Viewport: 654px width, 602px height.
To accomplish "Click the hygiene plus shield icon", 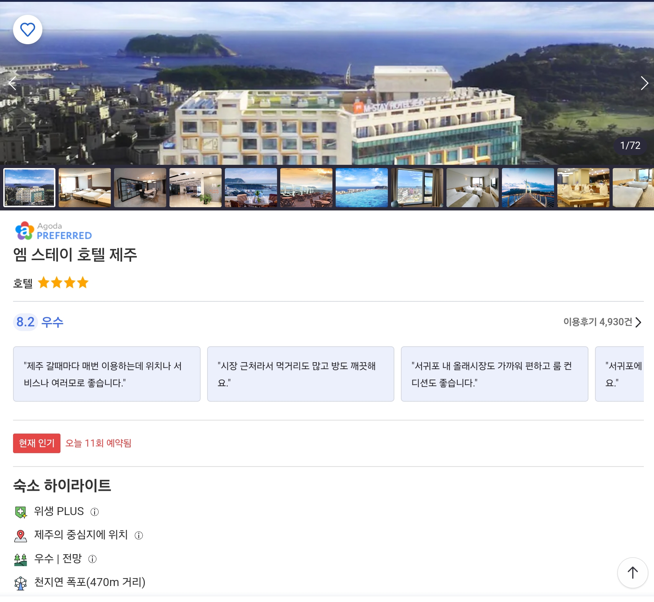I will point(21,512).
